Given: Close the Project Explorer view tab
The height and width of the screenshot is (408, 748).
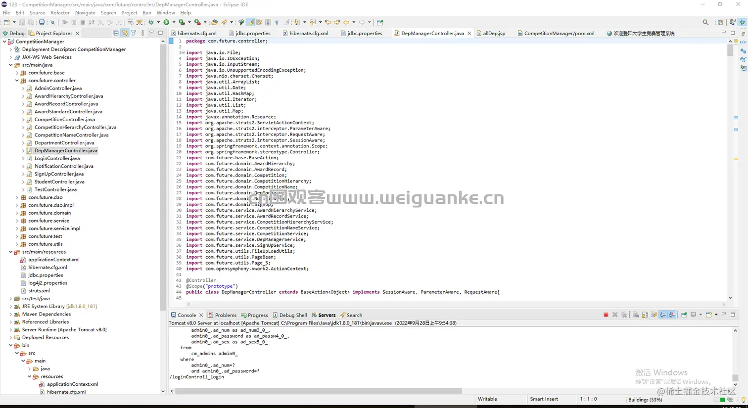Looking at the screenshot, I should click(77, 33).
